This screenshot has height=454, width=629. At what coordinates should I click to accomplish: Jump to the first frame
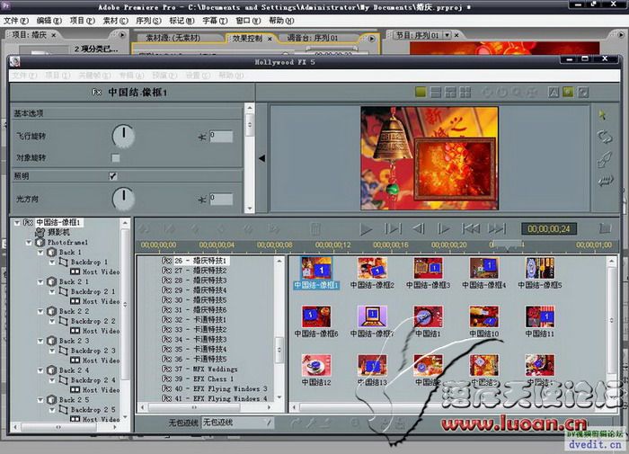pos(471,229)
